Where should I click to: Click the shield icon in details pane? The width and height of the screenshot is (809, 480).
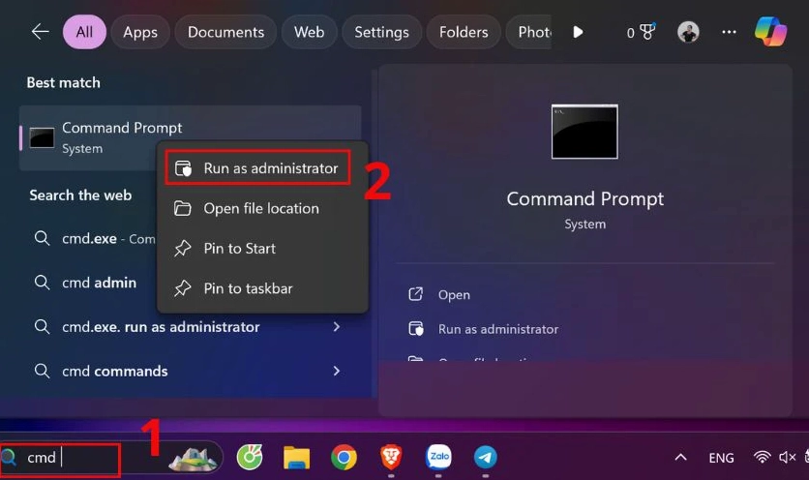[416, 329]
